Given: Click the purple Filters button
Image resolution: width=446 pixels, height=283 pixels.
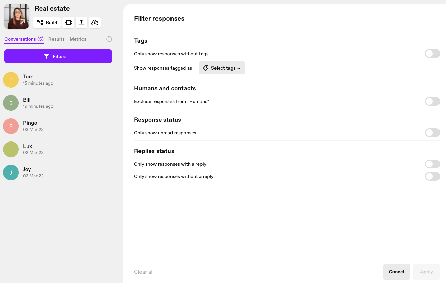Looking at the screenshot, I should click(58, 56).
